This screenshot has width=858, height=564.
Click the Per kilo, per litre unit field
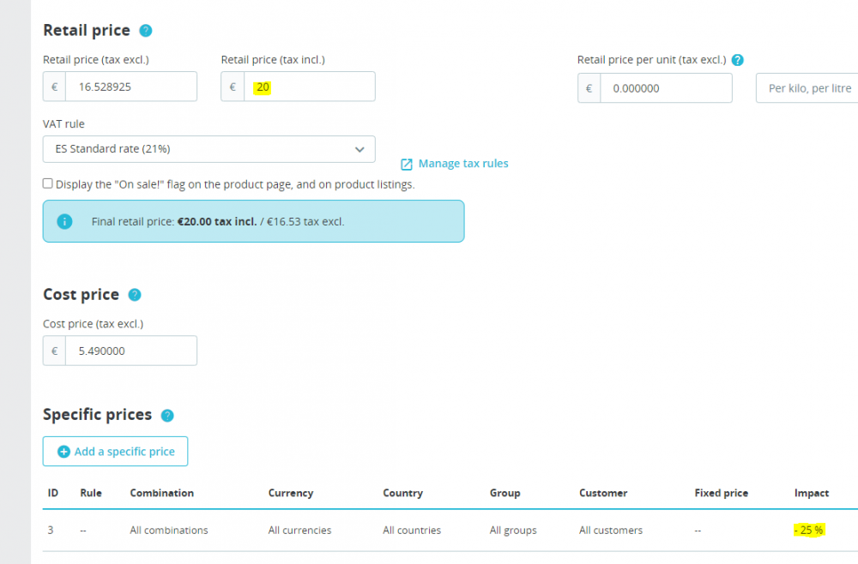pos(808,88)
